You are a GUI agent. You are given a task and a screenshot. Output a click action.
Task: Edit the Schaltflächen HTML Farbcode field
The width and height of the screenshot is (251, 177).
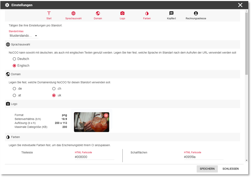coord(203,157)
